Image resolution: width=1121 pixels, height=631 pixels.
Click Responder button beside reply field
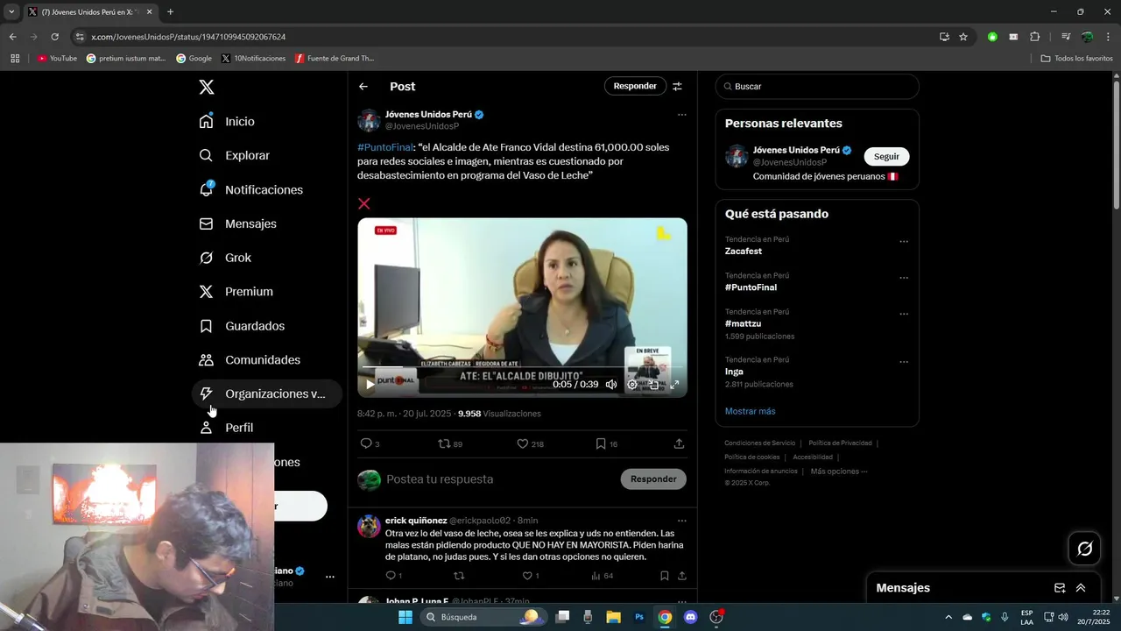[653, 479]
